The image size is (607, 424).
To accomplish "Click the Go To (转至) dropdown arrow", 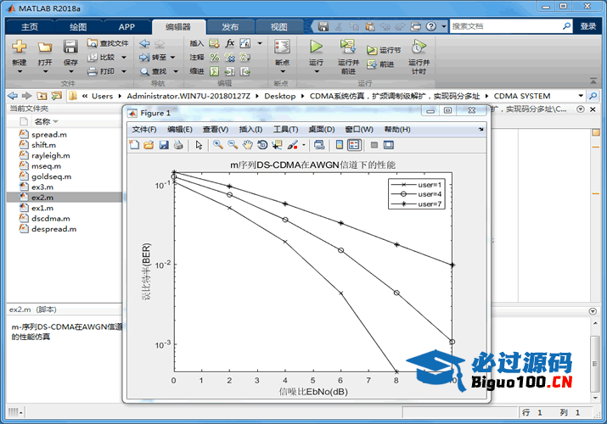I will pyautogui.click(x=172, y=57).
